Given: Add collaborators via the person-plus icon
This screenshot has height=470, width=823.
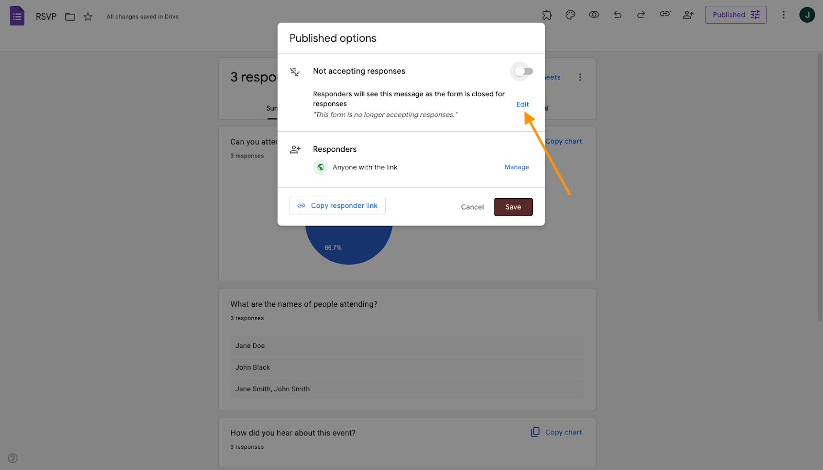Looking at the screenshot, I should click(688, 14).
